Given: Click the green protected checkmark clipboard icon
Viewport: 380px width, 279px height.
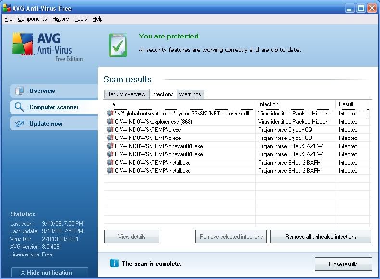Looking at the screenshot, I should coord(118,45).
